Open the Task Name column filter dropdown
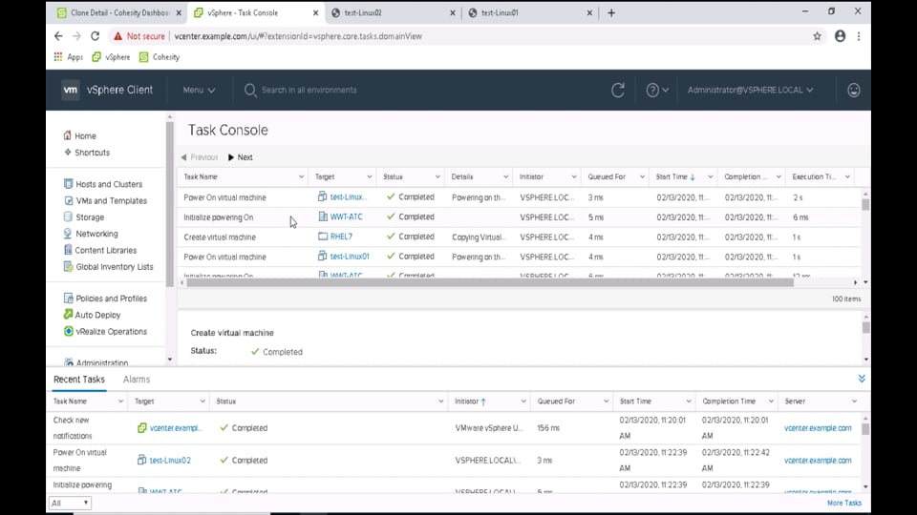Viewport: 917px width, 515px height. coord(301,177)
